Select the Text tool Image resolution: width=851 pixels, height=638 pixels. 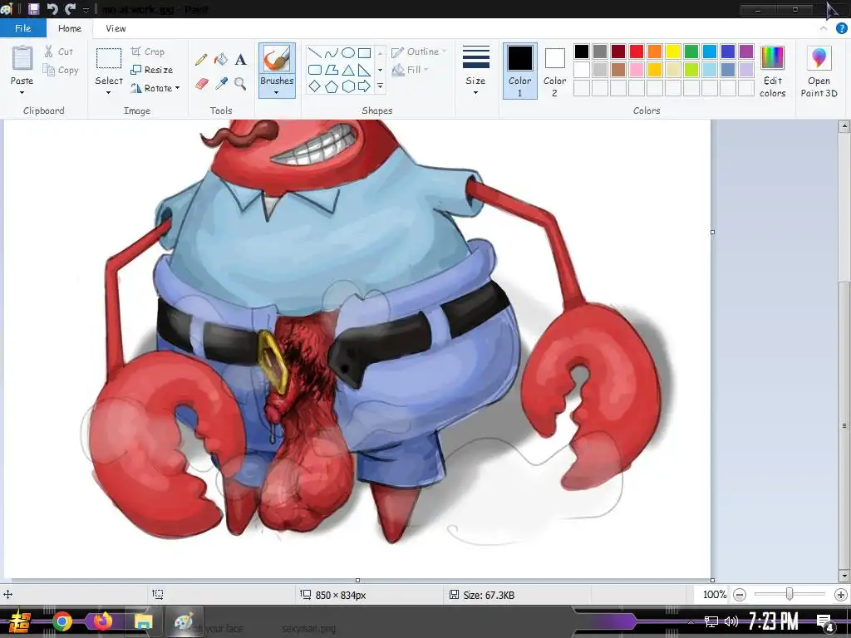click(x=240, y=59)
